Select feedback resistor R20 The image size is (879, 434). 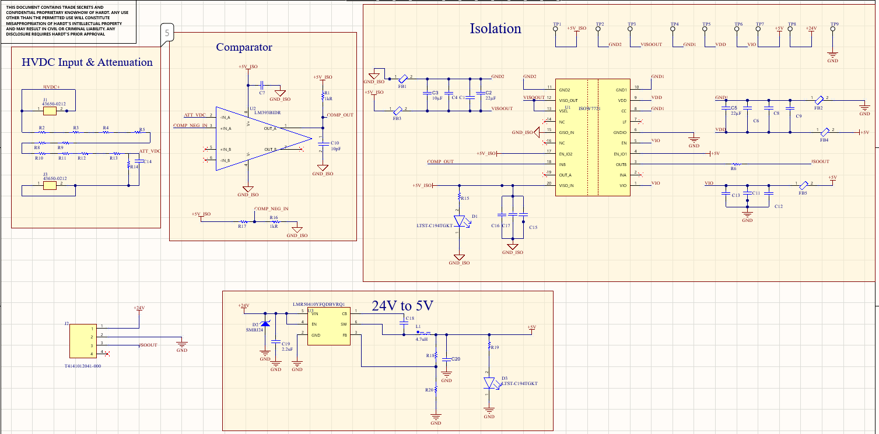tap(436, 390)
